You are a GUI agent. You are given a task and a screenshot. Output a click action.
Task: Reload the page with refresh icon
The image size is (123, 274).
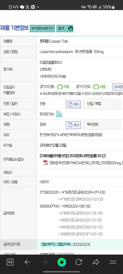click(x=79, y=262)
